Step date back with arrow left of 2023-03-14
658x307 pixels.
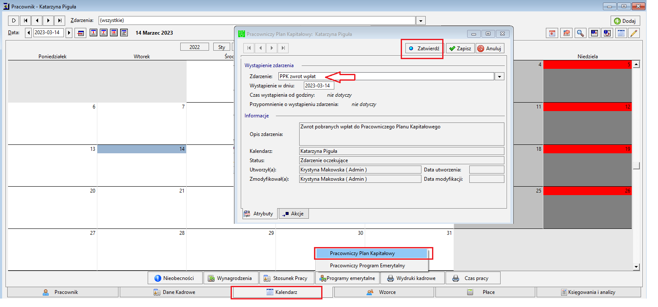28,33
